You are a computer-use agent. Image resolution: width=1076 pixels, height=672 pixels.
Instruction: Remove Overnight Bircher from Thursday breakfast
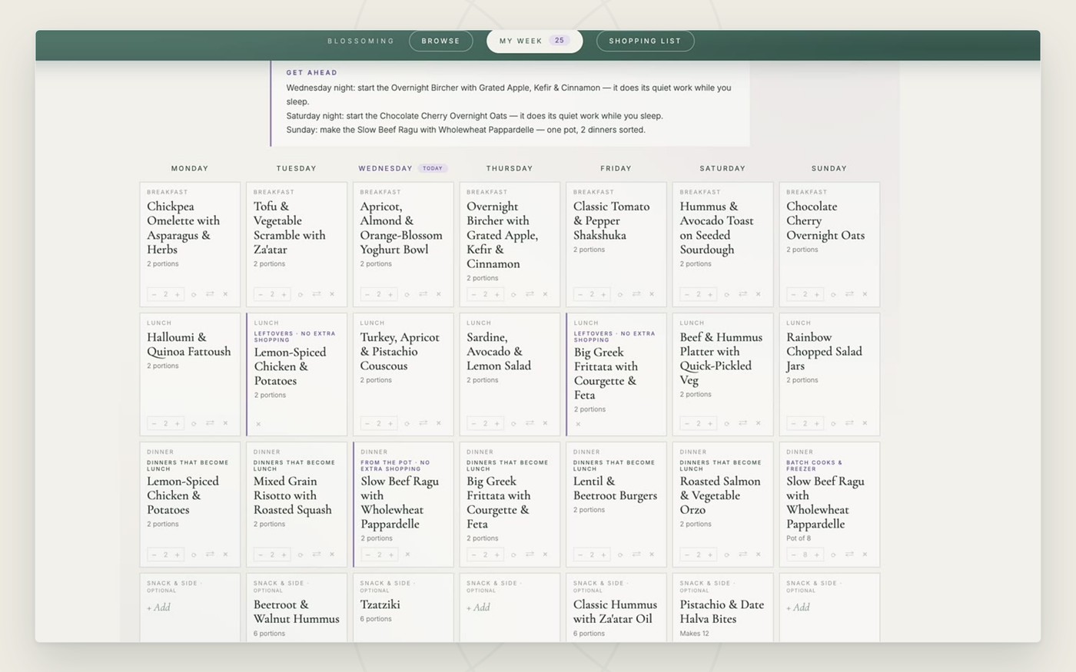click(x=545, y=294)
